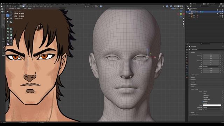
Task: Select the Bevel tool
Action: click(8, 32)
